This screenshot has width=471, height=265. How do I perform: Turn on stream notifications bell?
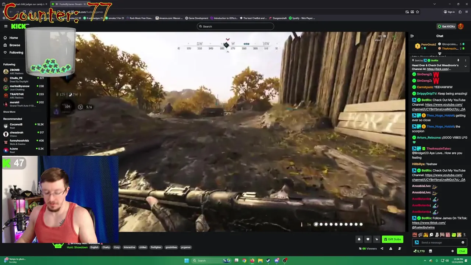(359, 239)
